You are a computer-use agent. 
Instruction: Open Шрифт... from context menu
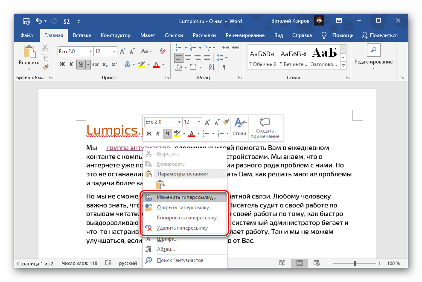(x=184, y=239)
